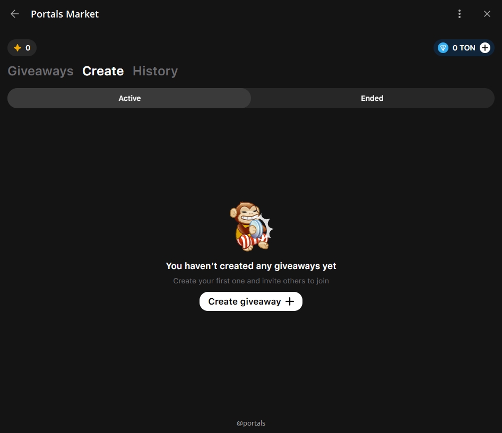Open the History tab

tap(155, 71)
